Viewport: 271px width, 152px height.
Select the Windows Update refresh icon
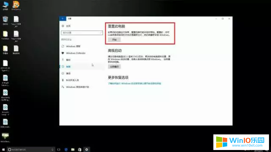(x=63, y=46)
